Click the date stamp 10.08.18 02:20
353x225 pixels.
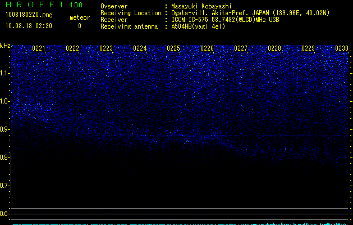(x=29, y=26)
